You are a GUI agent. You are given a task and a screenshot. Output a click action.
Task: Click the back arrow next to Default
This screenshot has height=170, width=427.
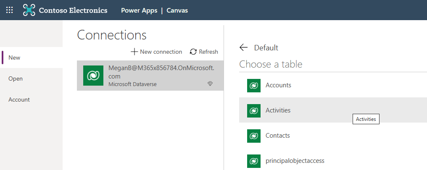[243, 47]
